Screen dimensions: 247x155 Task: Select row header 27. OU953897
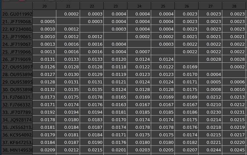pos(17,67)
